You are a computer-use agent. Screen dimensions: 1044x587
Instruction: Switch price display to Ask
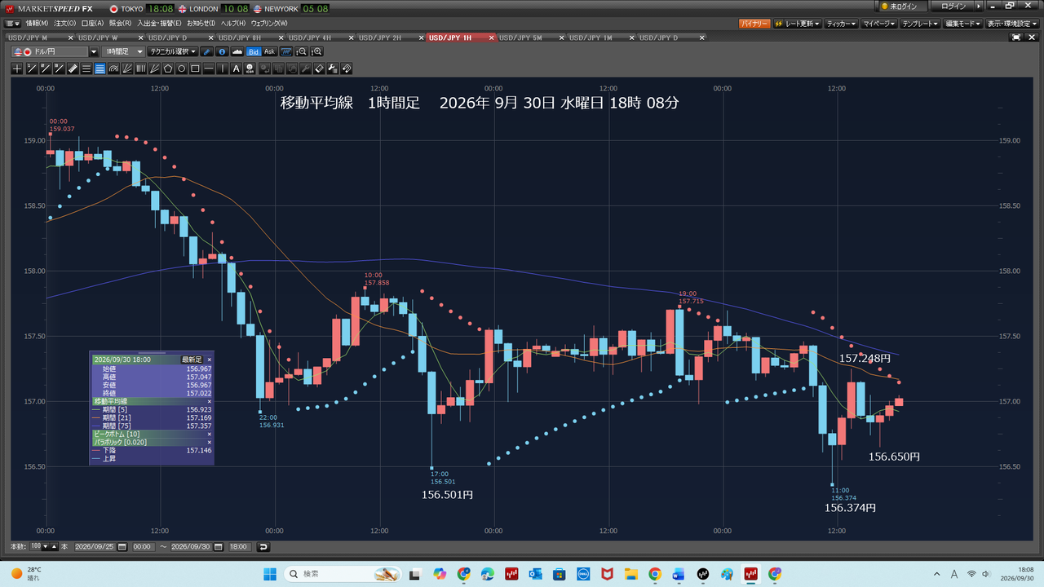269,51
